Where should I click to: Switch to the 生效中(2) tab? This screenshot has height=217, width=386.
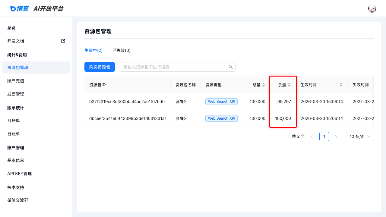coord(93,50)
